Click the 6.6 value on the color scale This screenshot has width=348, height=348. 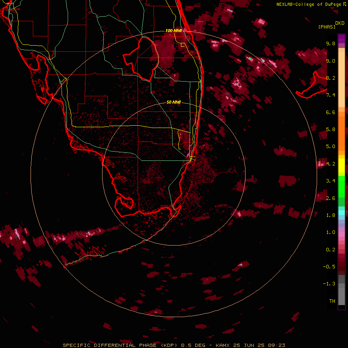coord(331,112)
